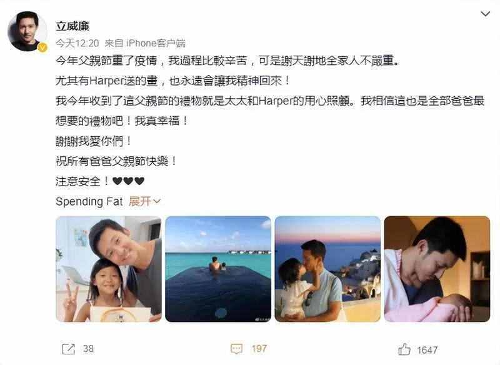Open the post options chevron menu
The height and width of the screenshot is (365, 500).
485,14
